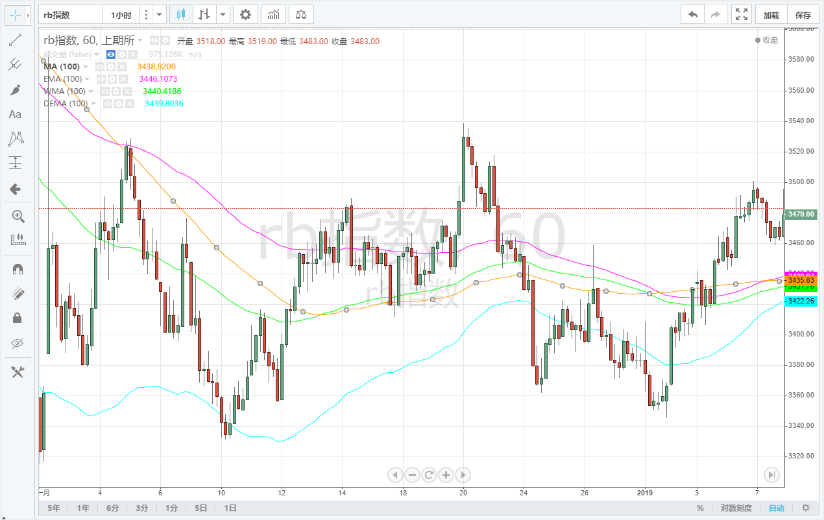Activate the zoom-in magnifier tool

pos(18,216)
